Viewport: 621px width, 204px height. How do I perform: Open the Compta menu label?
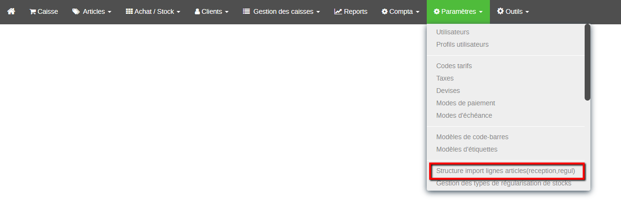coord(401,11)
